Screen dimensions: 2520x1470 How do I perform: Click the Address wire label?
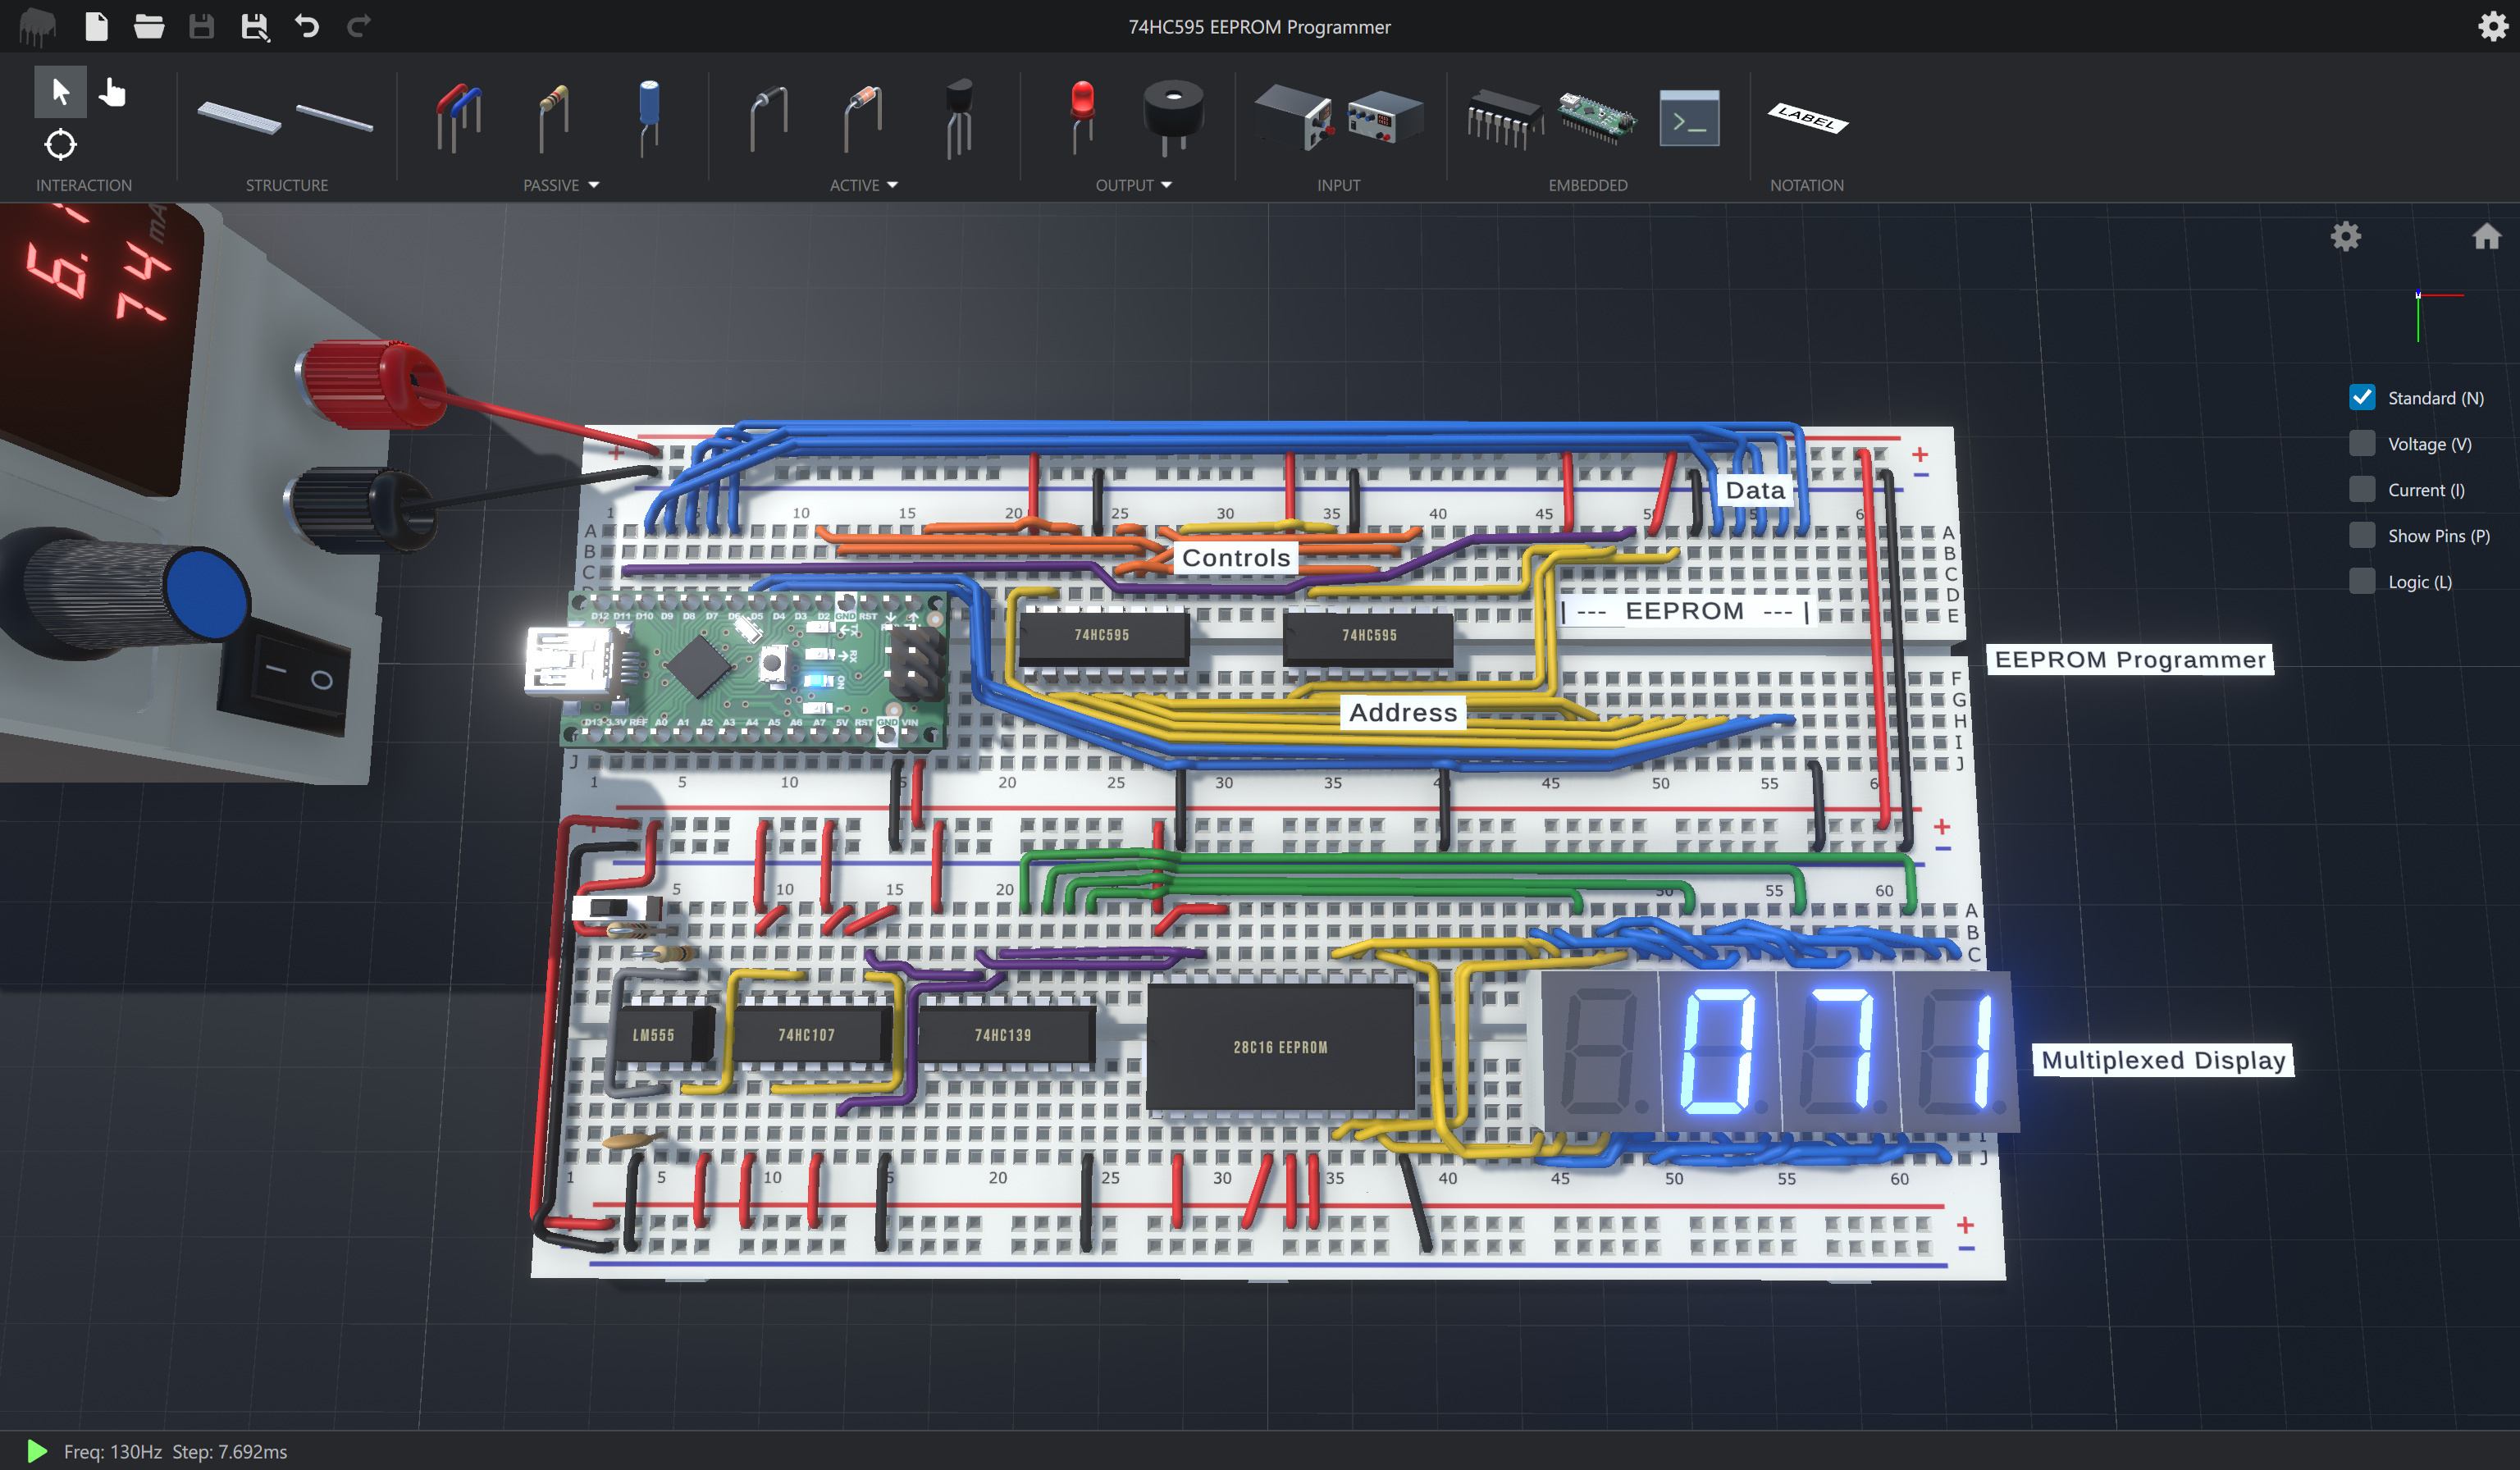(x=1403, y=712)
